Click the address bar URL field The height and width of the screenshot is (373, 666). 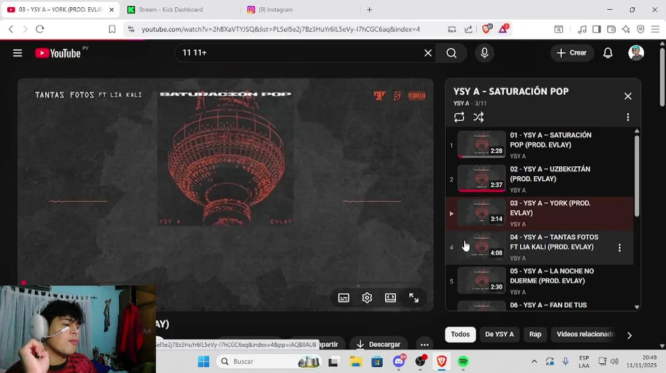(281, 30)
